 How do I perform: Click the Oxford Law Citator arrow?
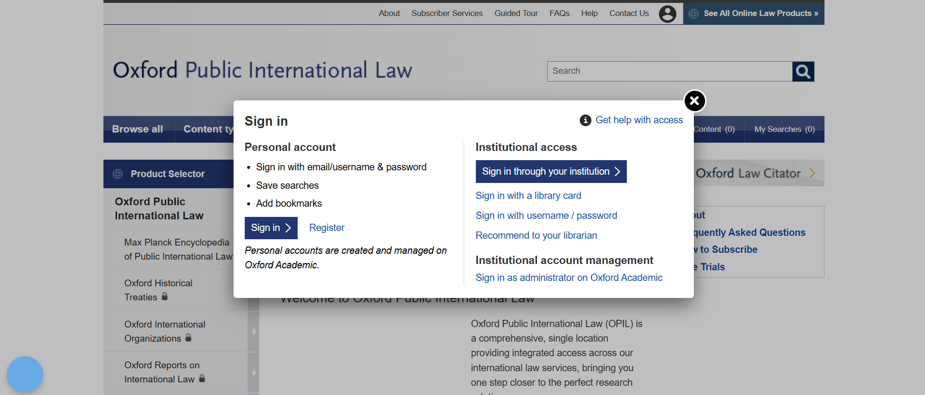812,173
